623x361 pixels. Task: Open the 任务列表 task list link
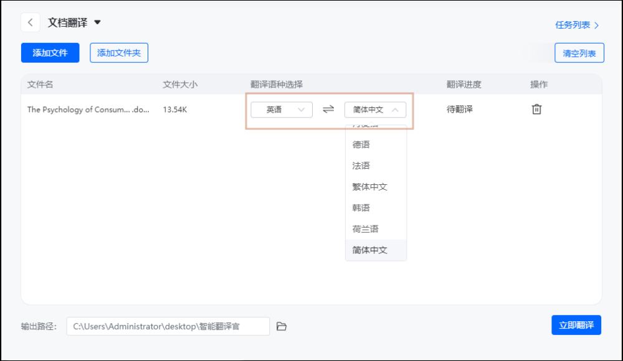coord(577,25)
